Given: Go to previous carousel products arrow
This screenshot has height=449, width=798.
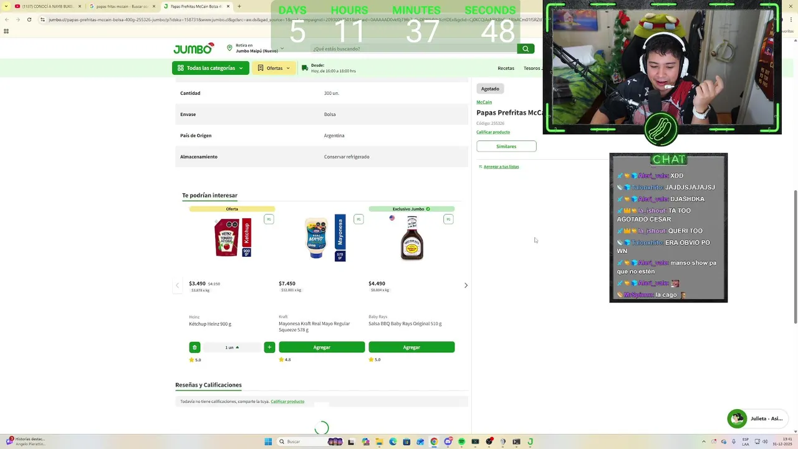Looking at the screenshot, I should (x=177, y=286).
